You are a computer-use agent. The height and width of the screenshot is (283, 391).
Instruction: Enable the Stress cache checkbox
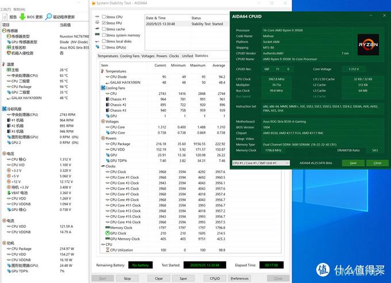103,29
